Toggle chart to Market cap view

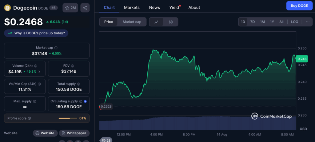pyautogui.click(x=132, y=22)
